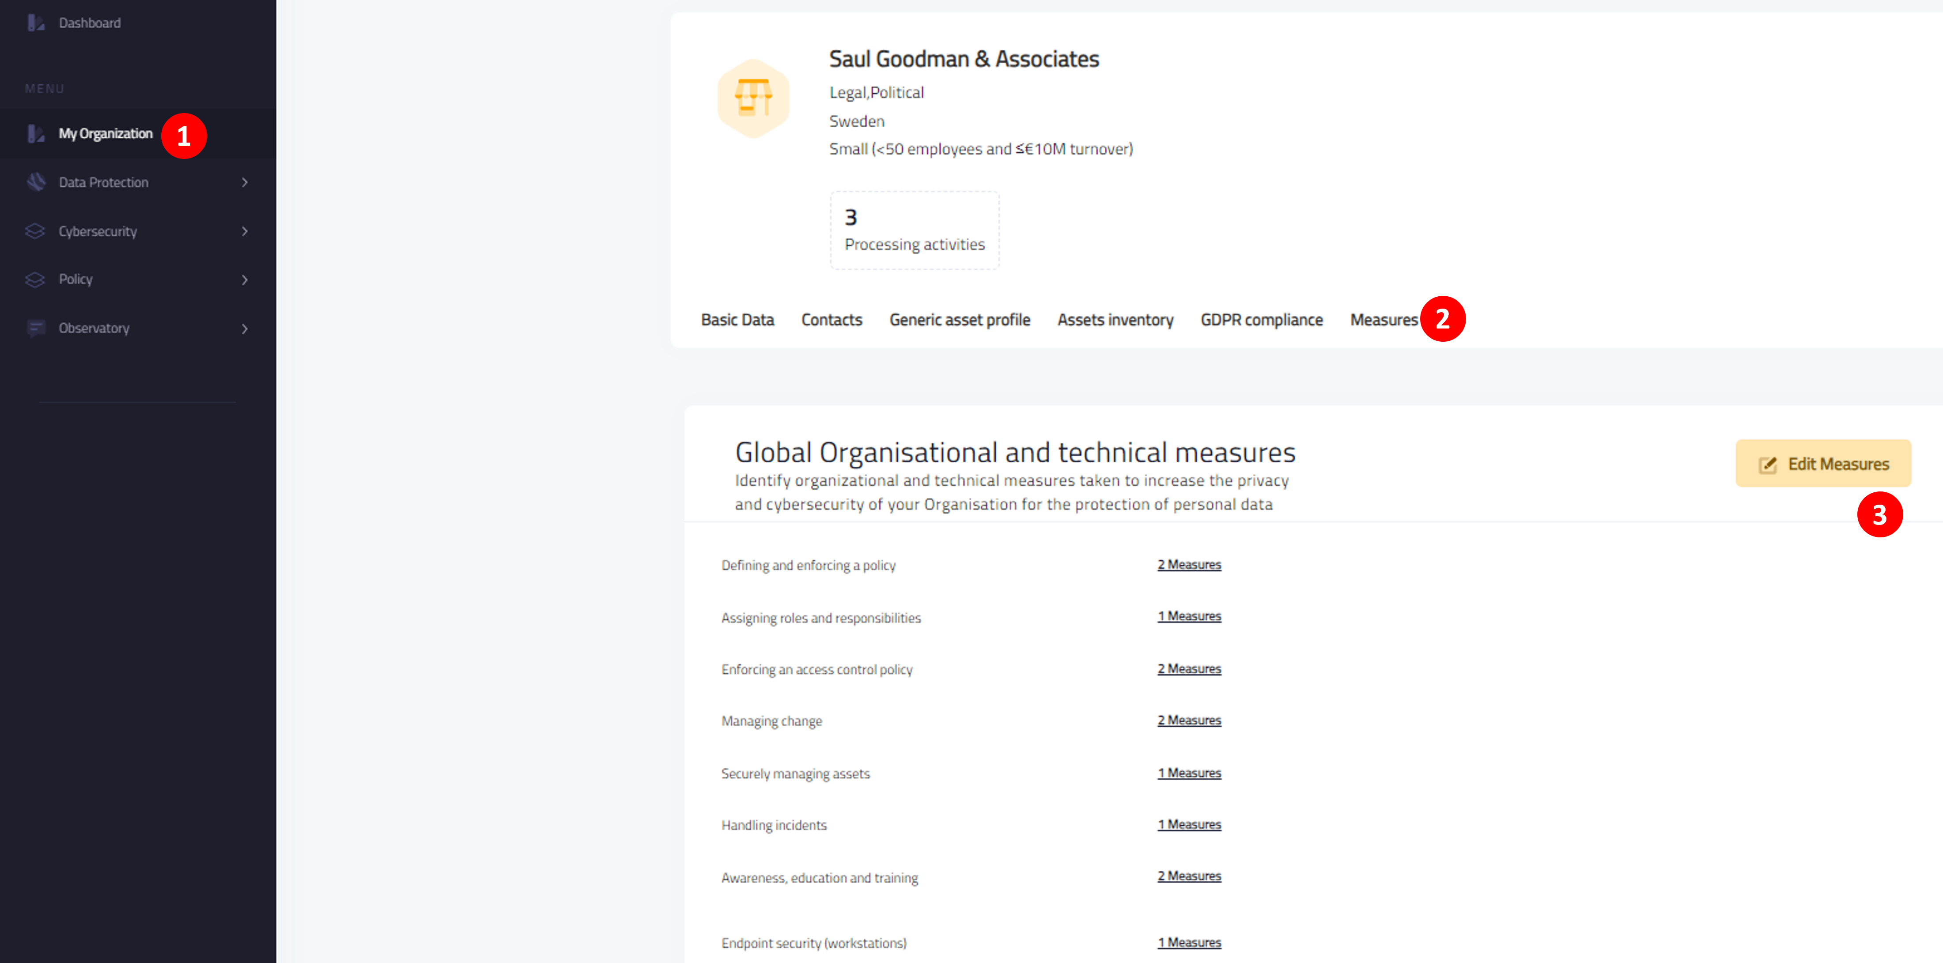Click the 3 Processing activities card
Screen dimensions: 1943x963
pos(915,231)
